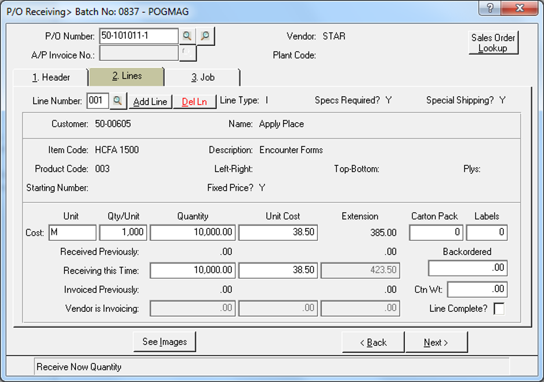Proceed with the Next > button

tap(436, 343)
